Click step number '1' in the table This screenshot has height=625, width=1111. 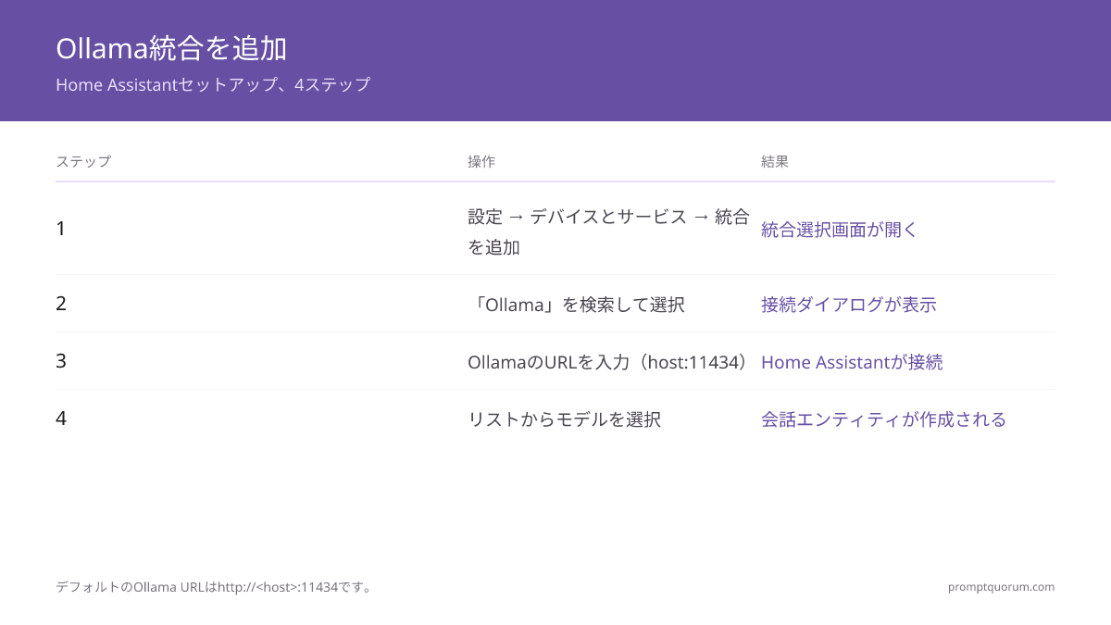(61, 228)
